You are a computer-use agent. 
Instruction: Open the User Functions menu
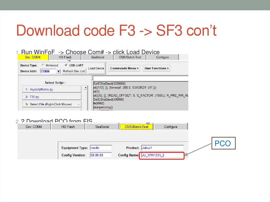[x=156, y=68]
